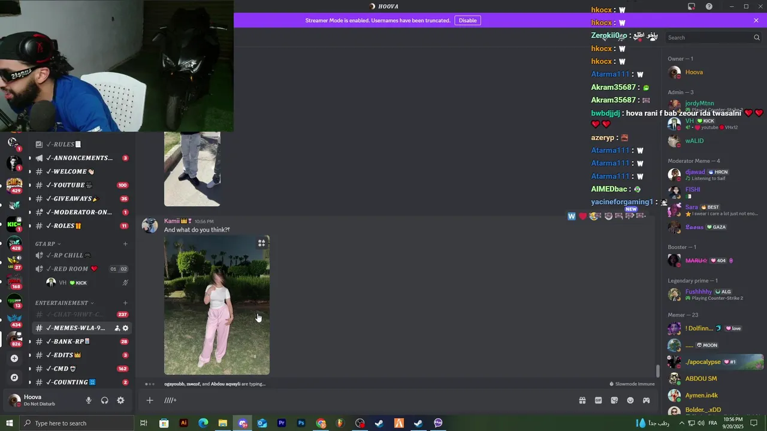Show hidden system tray icons chevron

click(x=681, y=423)
